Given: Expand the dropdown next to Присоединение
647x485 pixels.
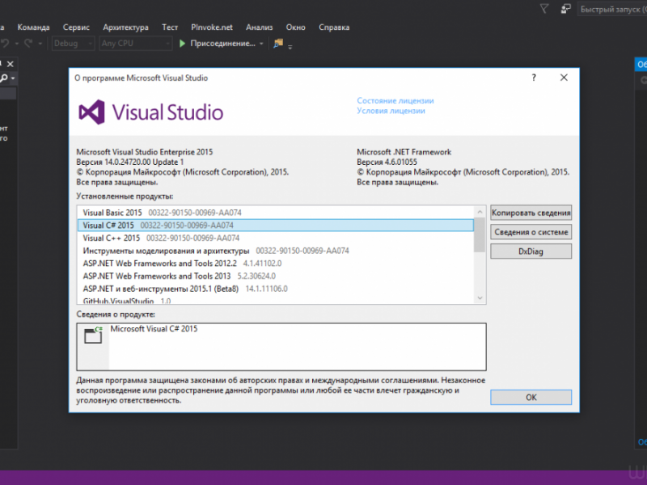Looking at the screenshot, I should [x=261, y=44].
